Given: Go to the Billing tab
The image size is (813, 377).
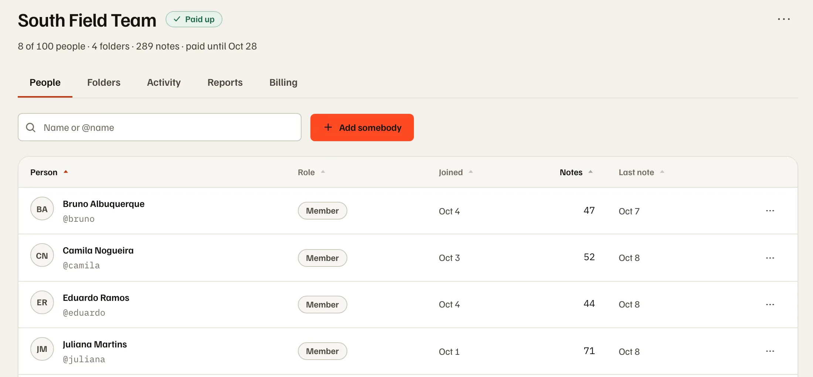Looking at the screenshot, I should pos(283,82).
